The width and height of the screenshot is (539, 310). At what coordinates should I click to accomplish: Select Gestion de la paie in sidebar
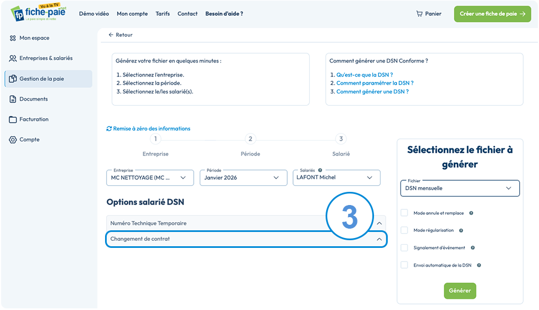[48, 79]
